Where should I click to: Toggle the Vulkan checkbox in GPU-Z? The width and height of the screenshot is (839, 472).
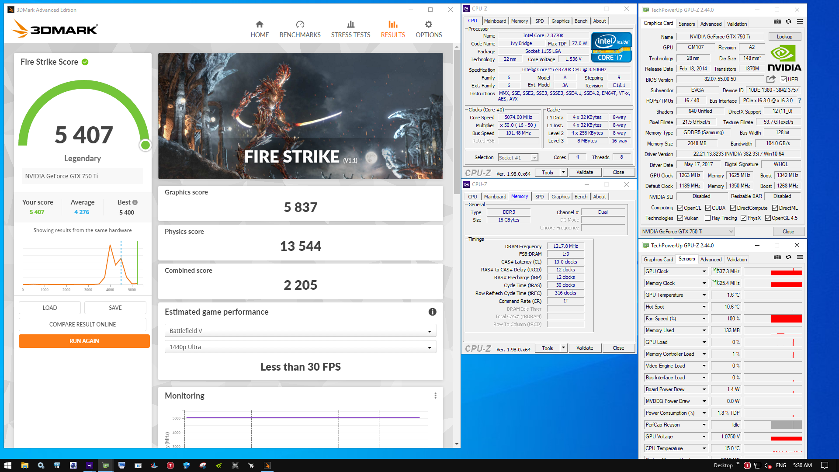click(680, 218)
